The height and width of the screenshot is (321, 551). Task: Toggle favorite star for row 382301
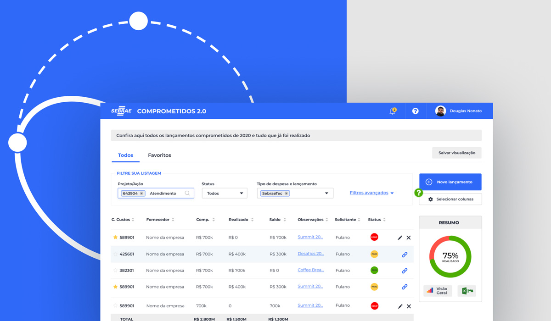coord(115,271)
